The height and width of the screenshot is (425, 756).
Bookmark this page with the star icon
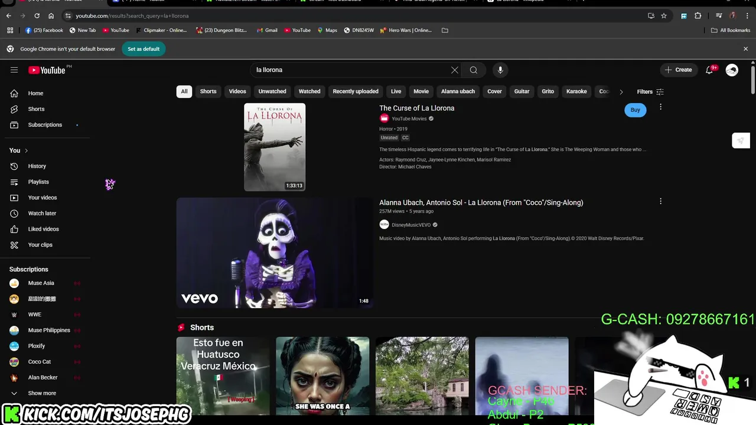(x=664, y=16)
